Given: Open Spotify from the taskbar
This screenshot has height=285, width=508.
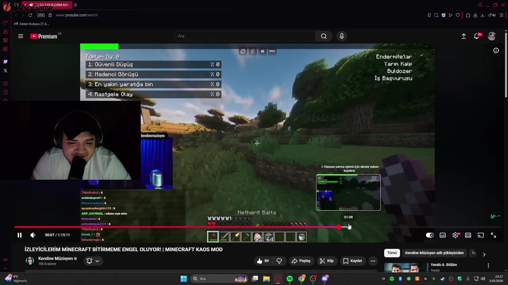Looking at the screenshot, I should (x=290, y=279).
